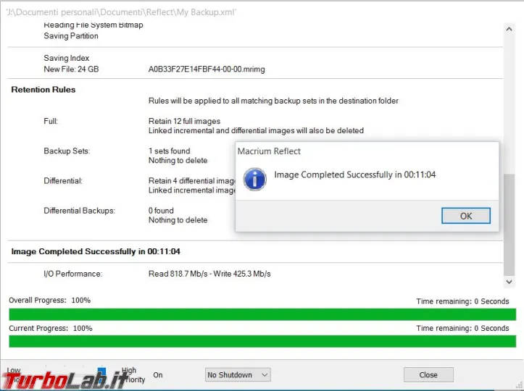Click the 'Differential:' retention label
524x391 pixels.
click(x=63, y=181)
